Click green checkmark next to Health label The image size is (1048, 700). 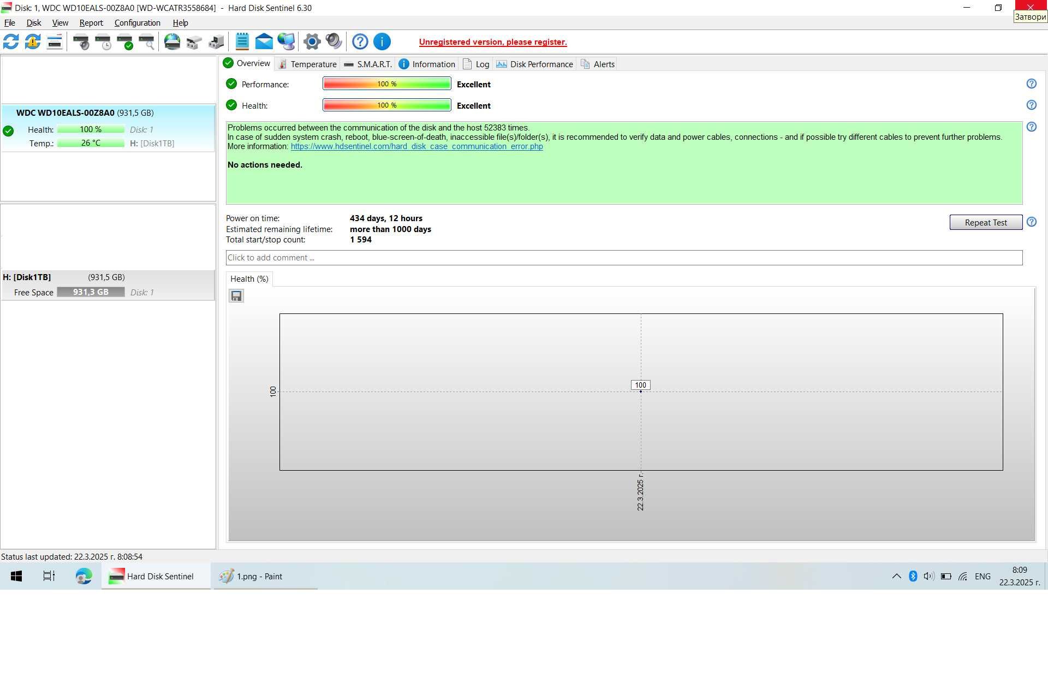231,105
